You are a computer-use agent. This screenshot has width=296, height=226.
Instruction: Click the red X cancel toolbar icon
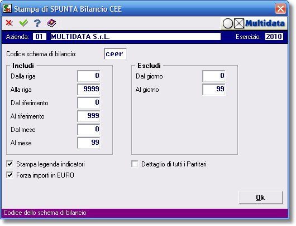[9, 23]
